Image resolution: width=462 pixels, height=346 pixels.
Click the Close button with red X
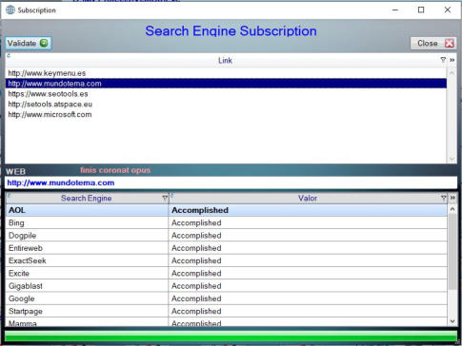click(433, 43)
